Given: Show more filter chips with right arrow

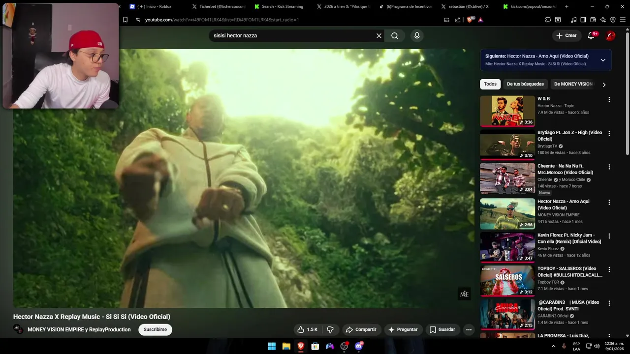Looking at the screenshot, I should point(604,85).
